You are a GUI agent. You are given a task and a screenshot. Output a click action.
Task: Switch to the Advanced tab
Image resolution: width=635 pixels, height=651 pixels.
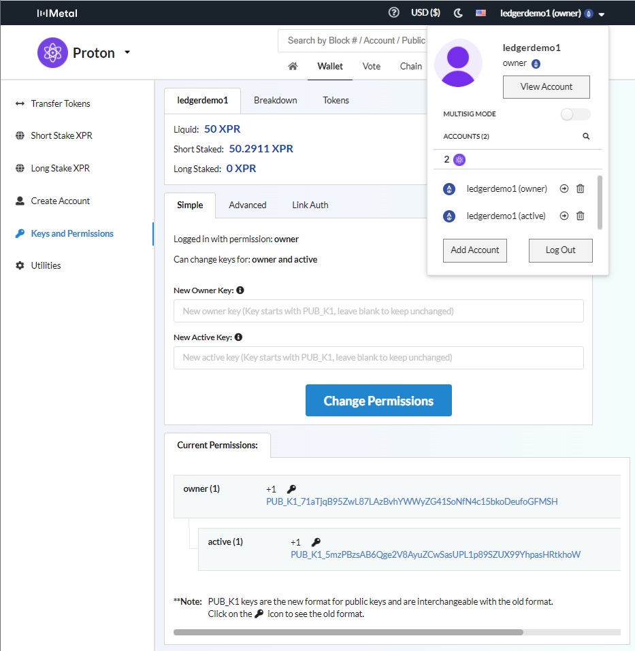pyautogui.click(x=247, y=205)
